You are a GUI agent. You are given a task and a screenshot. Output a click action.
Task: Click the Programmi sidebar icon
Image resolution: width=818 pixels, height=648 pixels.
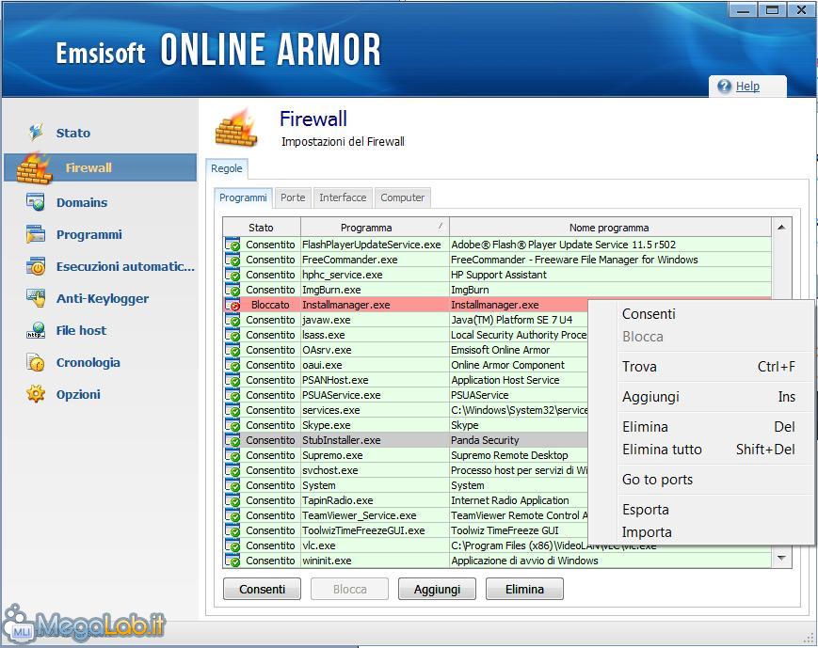tap(36, 234)
